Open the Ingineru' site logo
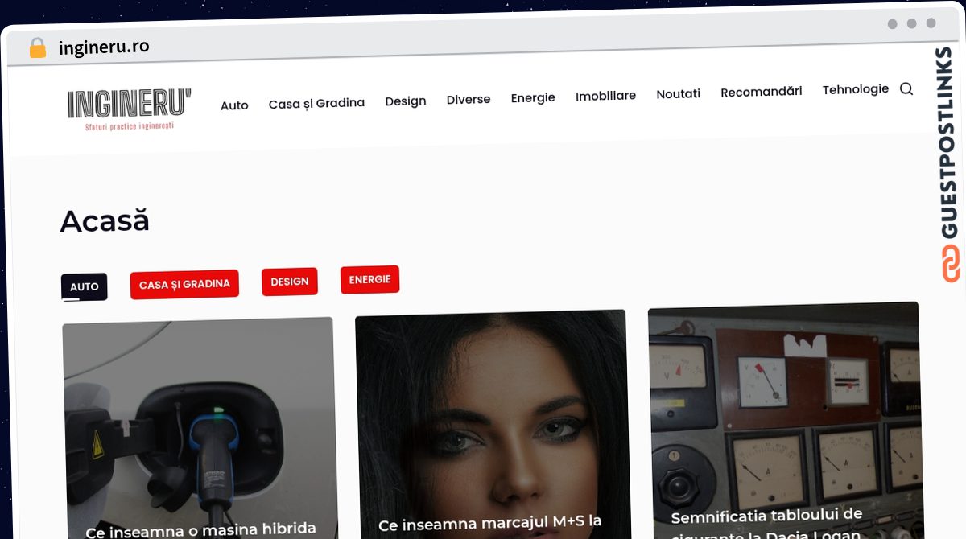Image resolution: width=966 pixels, height=539 pixels. point(130,109)
